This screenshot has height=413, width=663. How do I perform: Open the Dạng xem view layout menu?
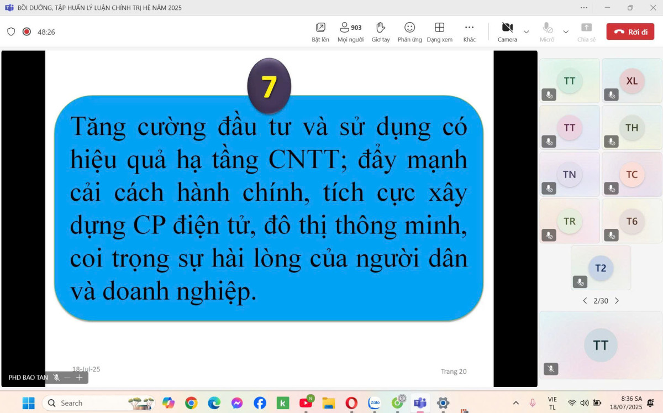(439, 32)
